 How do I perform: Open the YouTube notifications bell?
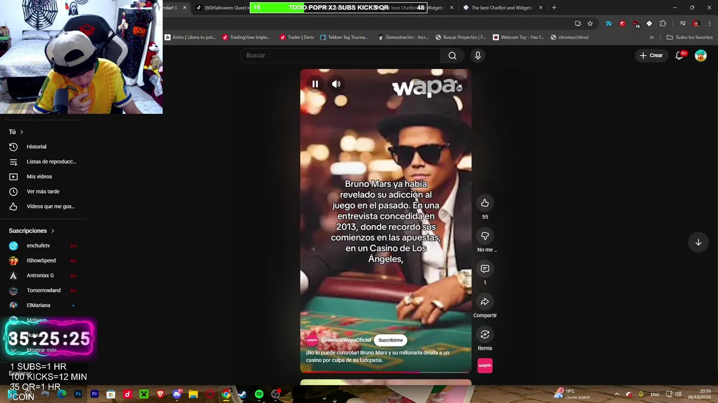pyautogui.click(x=679, y=55)
